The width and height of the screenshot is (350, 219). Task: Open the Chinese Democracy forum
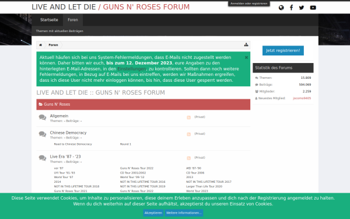tap(68, 133)
